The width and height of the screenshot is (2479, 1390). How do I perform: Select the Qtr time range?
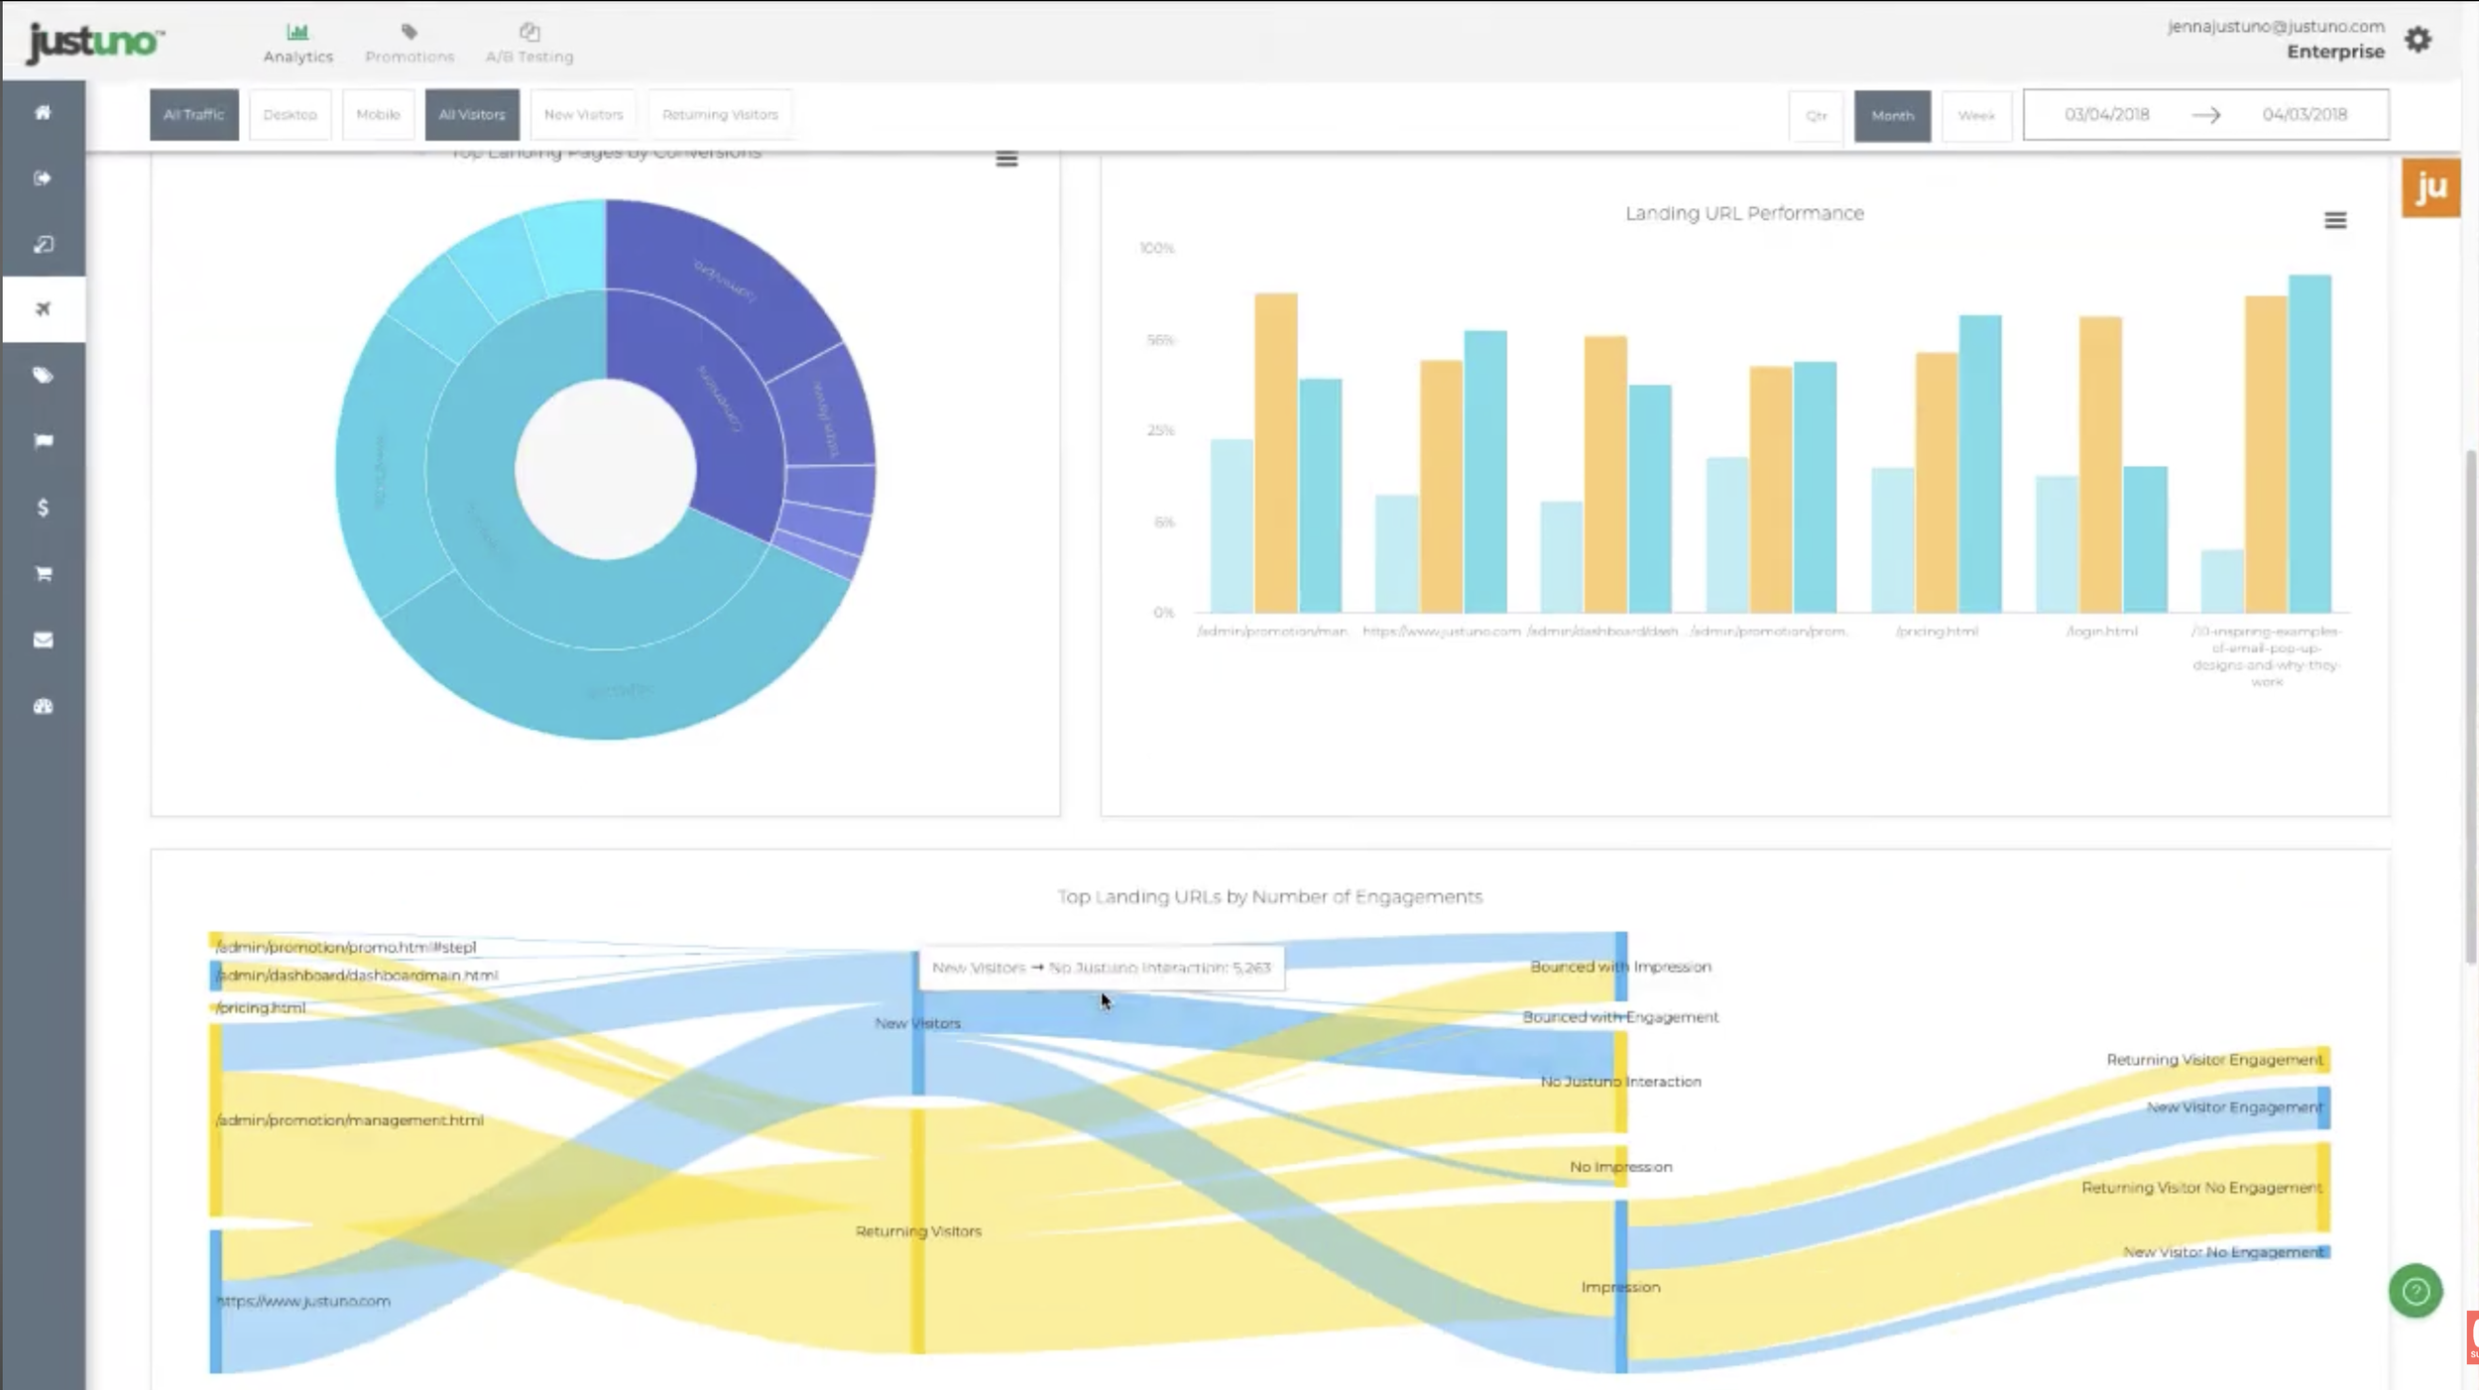point(1817,116)
